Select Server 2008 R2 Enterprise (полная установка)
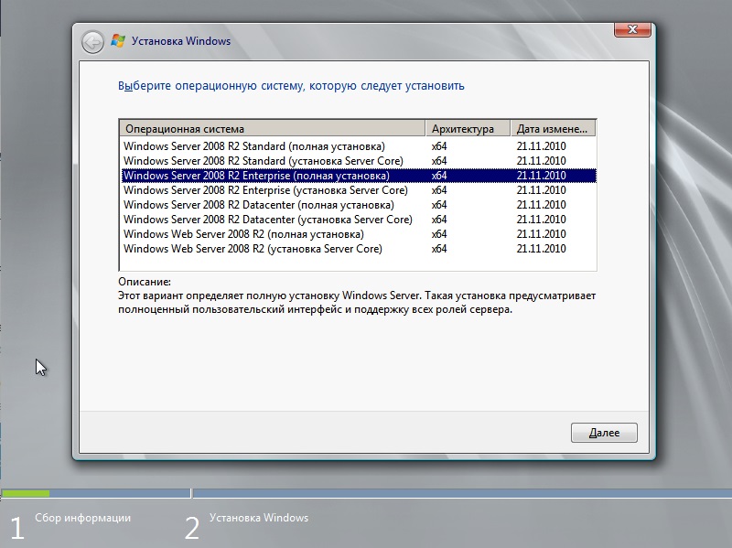 359,176
